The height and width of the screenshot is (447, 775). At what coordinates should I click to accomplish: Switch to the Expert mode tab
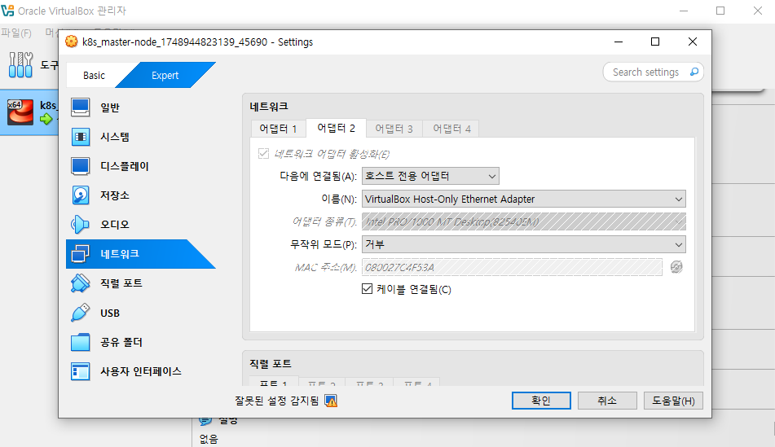[165, 76]
